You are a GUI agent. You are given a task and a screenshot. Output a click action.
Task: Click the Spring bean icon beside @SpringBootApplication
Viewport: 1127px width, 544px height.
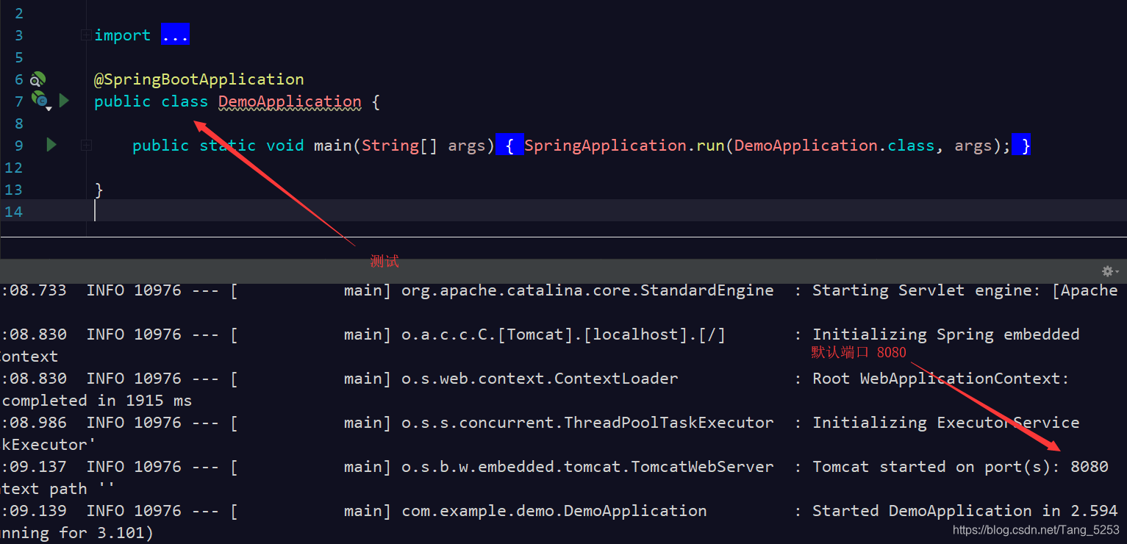[x=38, y=79]
